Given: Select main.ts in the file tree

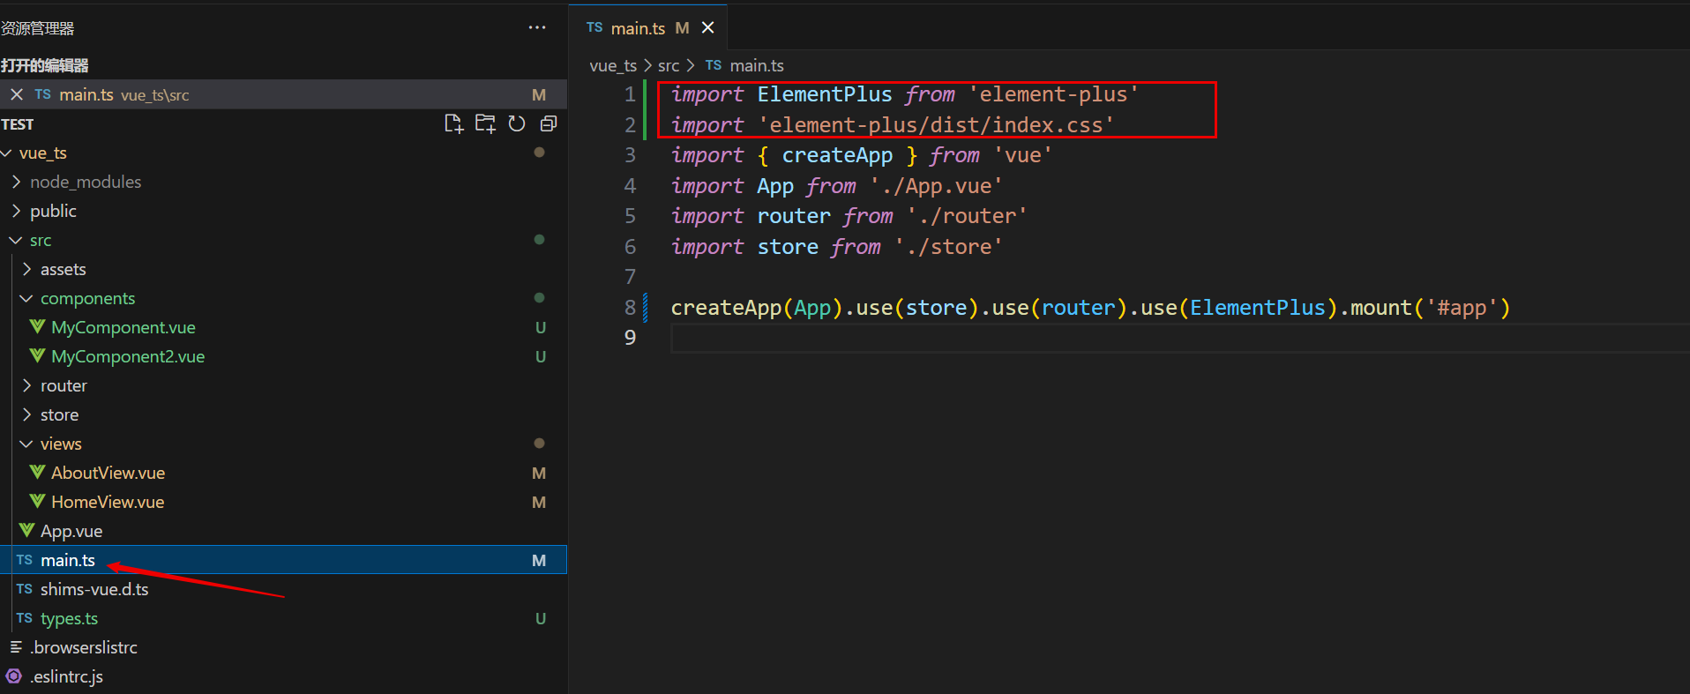Looking at the screenshot, I should [283, 560].
